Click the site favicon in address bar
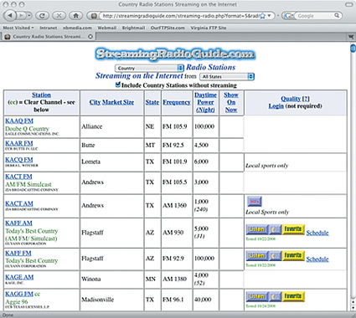Viewport: 356px width, 318px height. (x=94, y=16)
